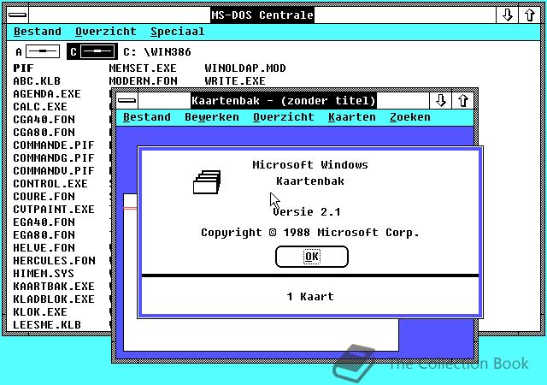The height and width of the screenshot is (385, 547).
Task: Select KLADBLOK.EXE in file list
Action: click(x=54, y=299)
